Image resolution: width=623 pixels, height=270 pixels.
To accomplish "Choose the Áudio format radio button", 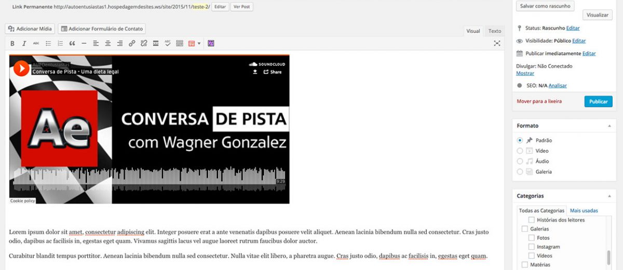I will coord(520,161).
